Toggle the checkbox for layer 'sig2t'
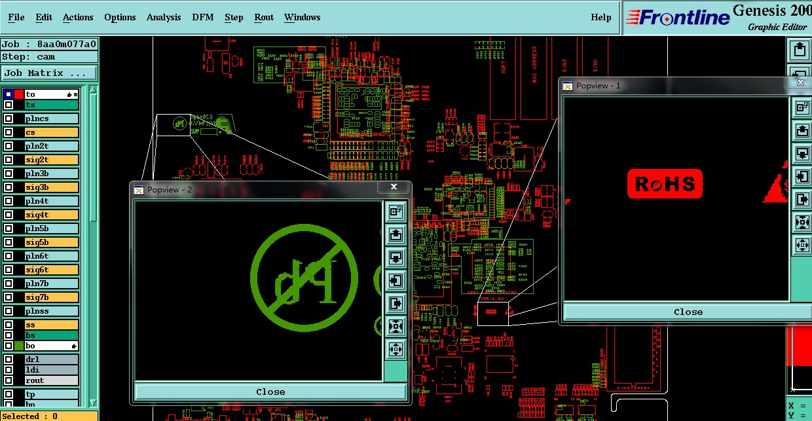Viewport: 812px width, 421px height. pyautogui.click(x=9, y=160)
